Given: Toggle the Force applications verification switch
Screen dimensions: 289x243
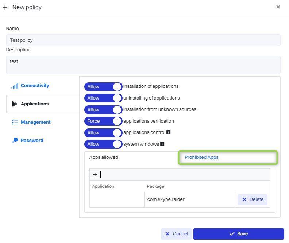Looking at the screenshot, I should [x=103, y=121].
